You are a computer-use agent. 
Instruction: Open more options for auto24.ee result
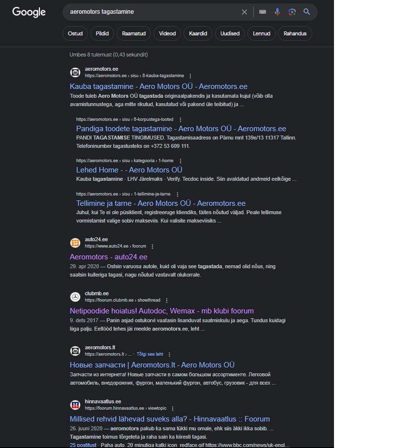[x=152, y=246]
